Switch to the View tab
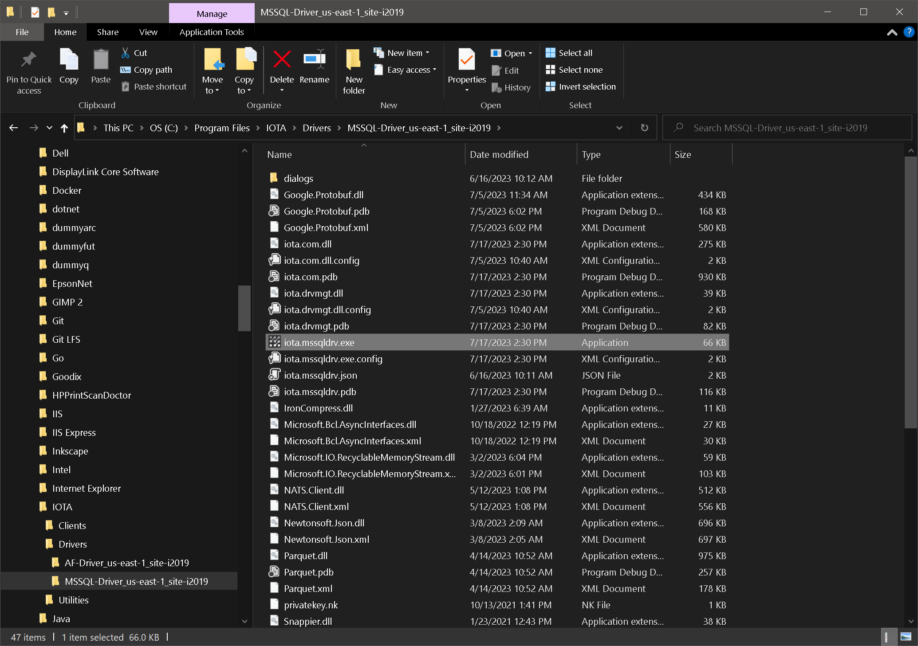 point(148,32)
